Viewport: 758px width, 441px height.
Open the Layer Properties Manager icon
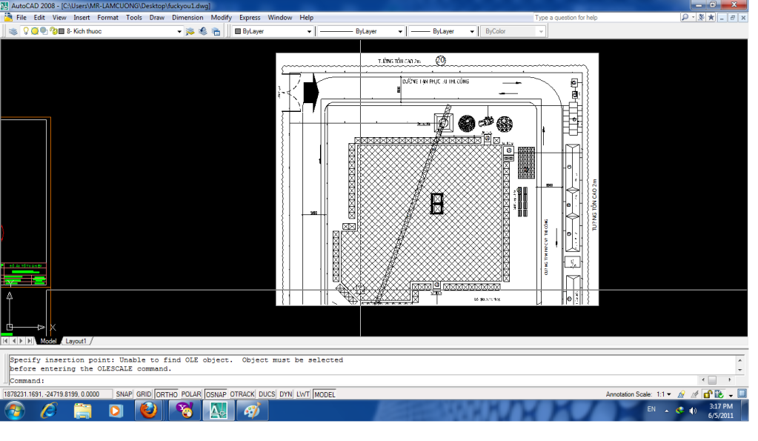pyautogui.click(x=13, y=31)
